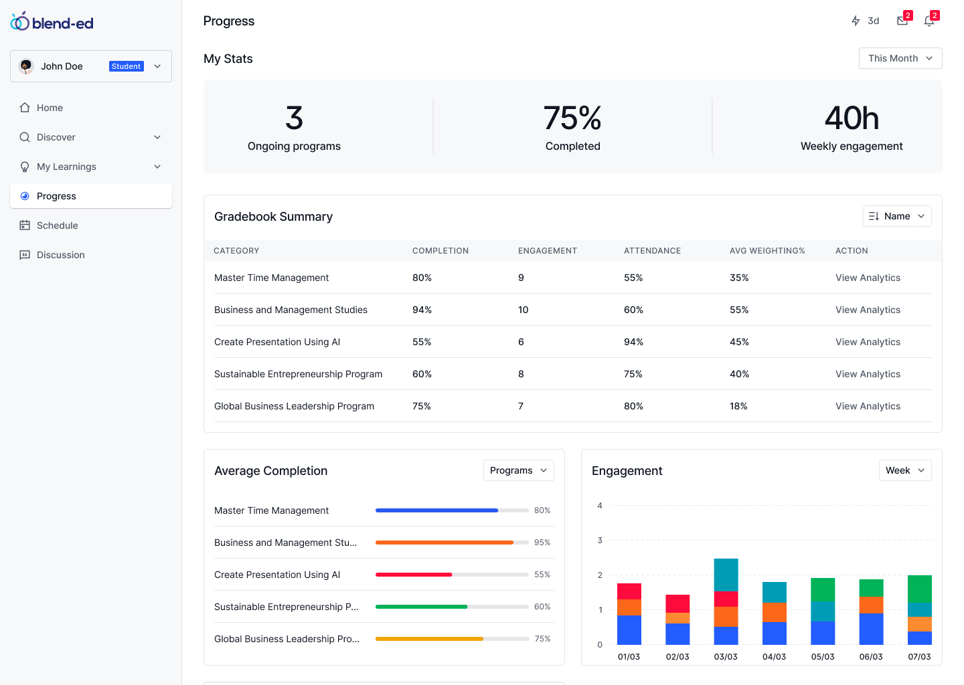Viewport: 964px width, 685px height.
Task: Open the Programs filter in Average Completion
Action: tap(518, 470)
